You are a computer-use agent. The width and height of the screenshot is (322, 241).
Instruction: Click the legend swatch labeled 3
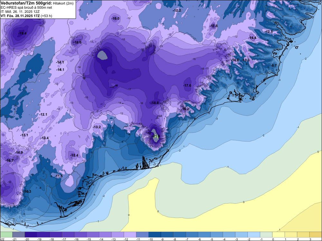316,235
